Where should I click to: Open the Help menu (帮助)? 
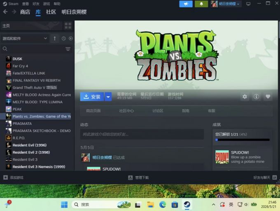57,4
